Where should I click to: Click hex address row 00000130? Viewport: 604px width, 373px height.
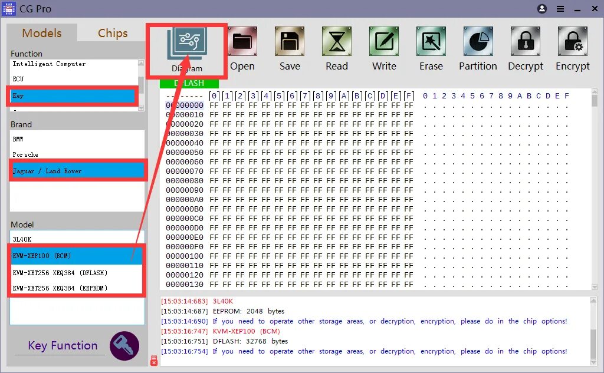pos(185,284)
